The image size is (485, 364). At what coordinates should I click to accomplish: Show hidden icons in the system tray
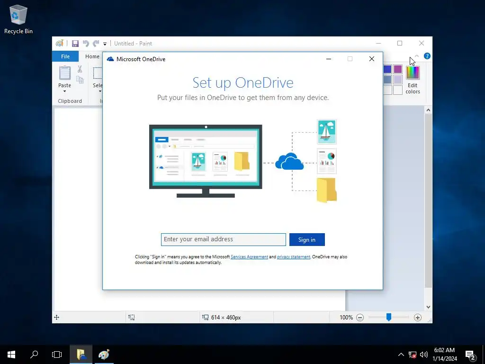click(x=401, y=355)
